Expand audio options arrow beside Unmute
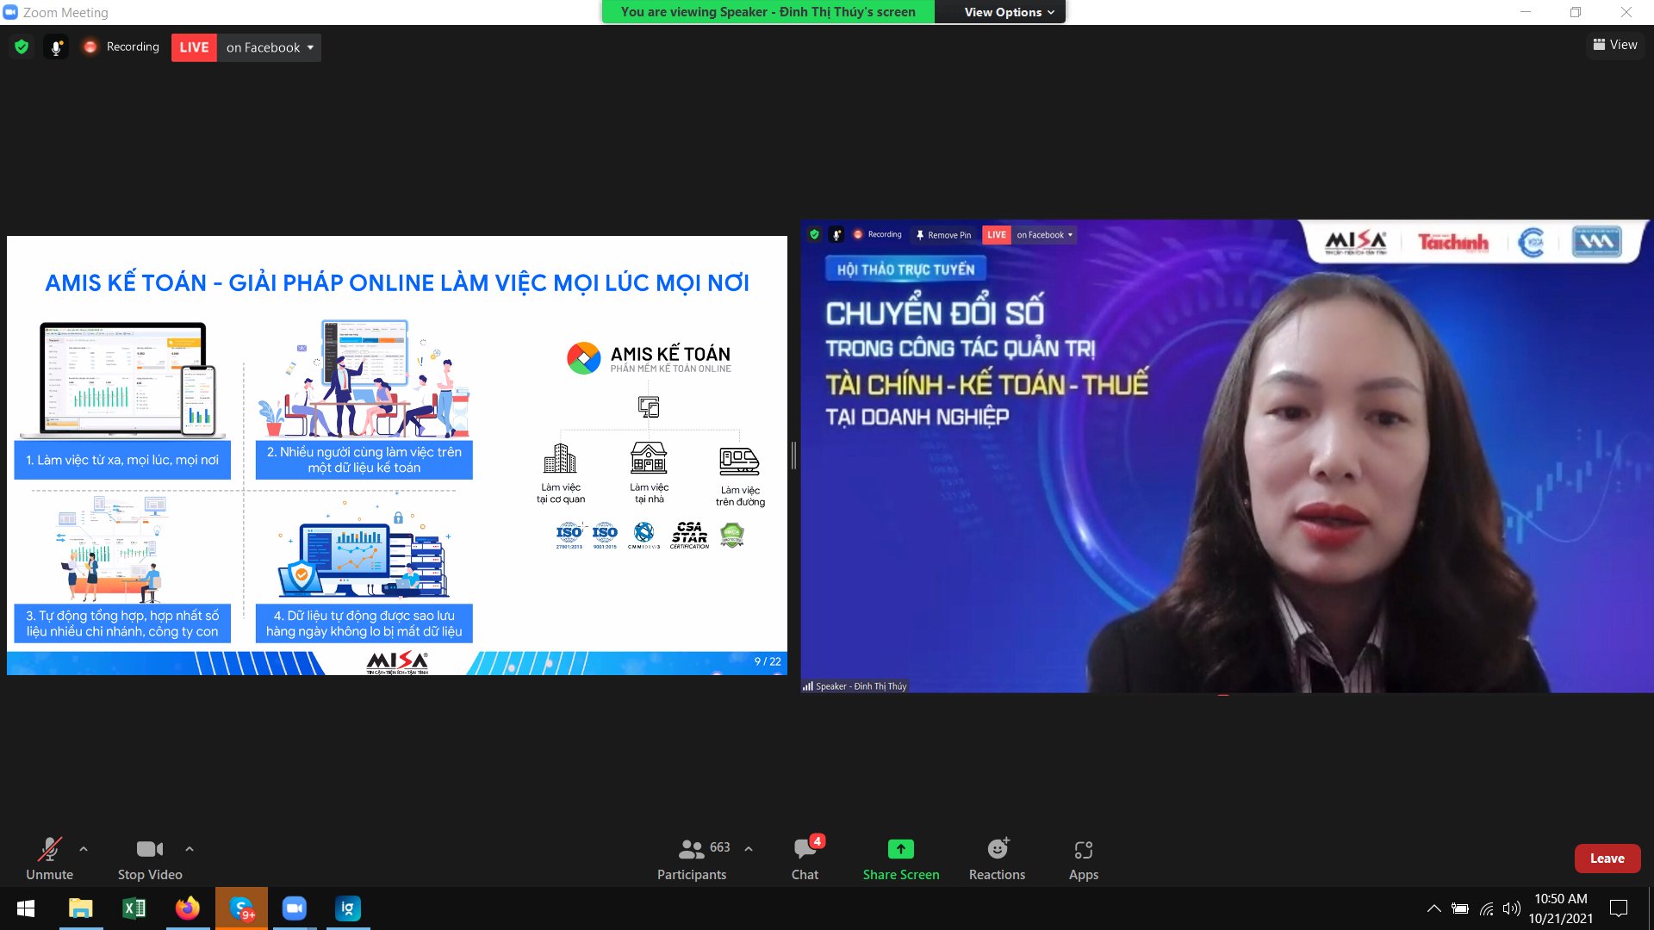Image resolution: width=1654 pixels, height=930 pixels. [x=84, y=849]
